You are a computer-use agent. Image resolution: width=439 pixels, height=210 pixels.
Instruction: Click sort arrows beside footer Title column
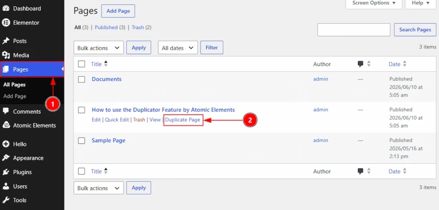[x=106, y=171]
